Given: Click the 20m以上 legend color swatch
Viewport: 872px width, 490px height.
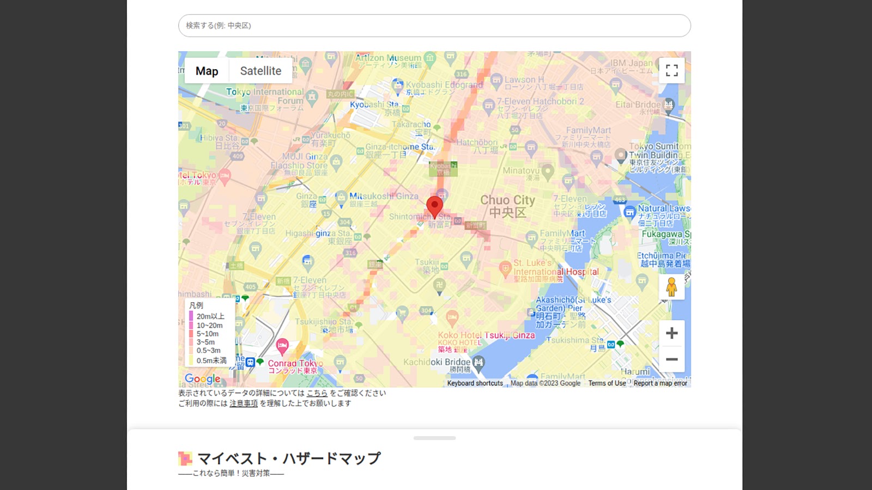Looking at the screenshot, I should pos(191,316).
